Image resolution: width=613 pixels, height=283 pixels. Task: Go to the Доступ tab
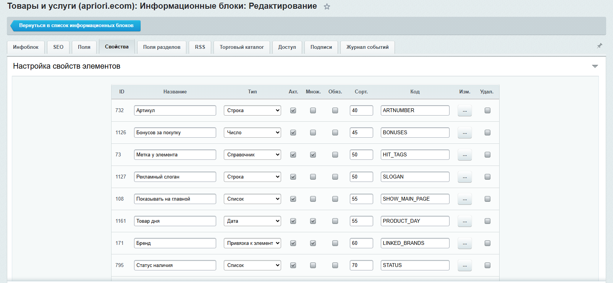[x=287, y=47]
